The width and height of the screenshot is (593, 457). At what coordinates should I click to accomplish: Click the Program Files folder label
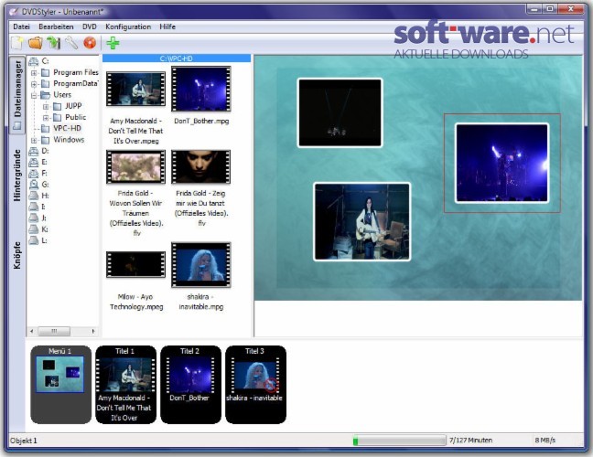76,72
